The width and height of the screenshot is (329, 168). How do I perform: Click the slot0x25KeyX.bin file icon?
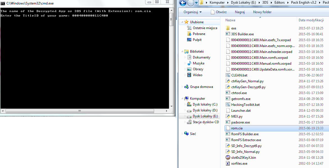[x=228, y=158]
